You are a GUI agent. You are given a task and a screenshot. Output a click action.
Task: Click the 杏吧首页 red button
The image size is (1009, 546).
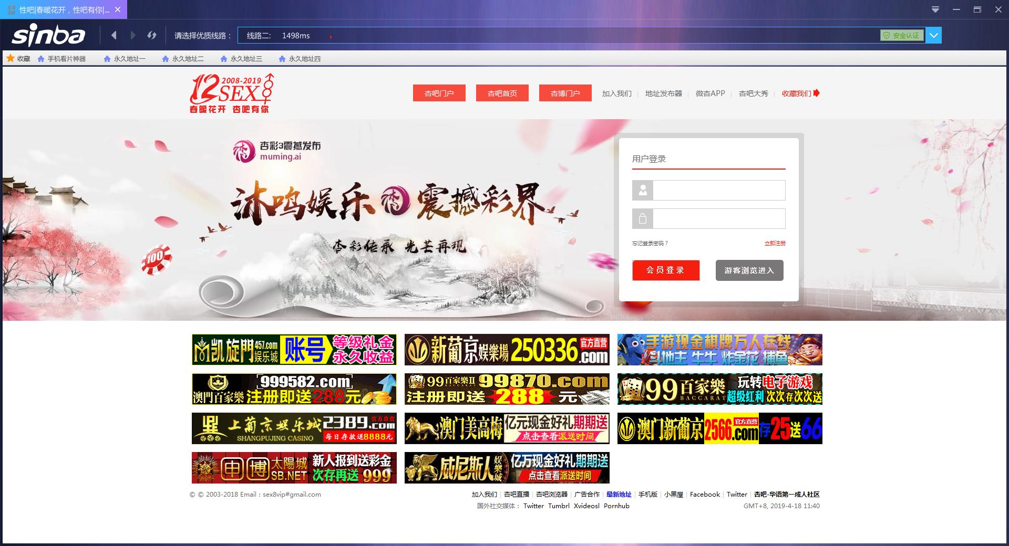coord(502,93)
